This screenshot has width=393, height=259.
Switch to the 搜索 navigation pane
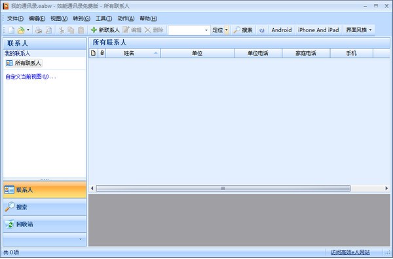pyautogui.click(x=45, y=207)
